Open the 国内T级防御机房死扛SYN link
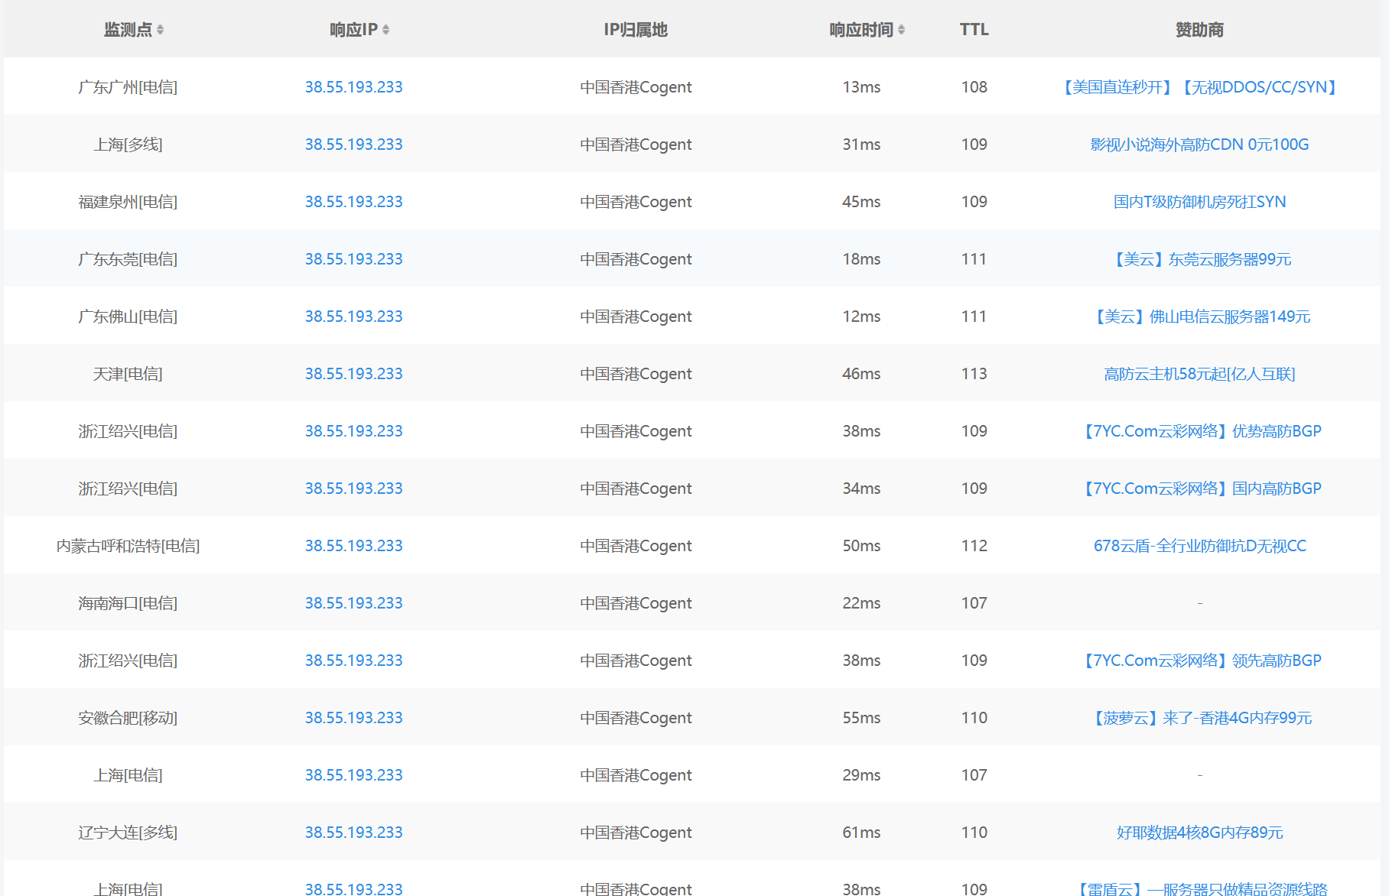Viewport: 1389px width, 896px height. click(x=1199, y=202)
